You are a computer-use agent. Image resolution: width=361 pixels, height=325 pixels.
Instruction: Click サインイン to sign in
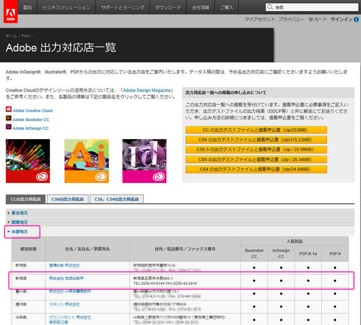(x=341, y=20)
